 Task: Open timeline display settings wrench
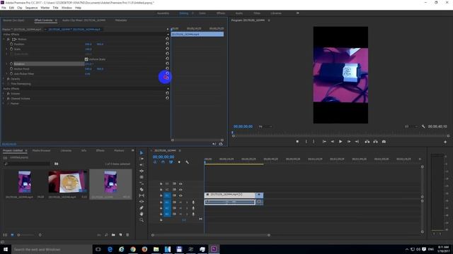point(187,162)
